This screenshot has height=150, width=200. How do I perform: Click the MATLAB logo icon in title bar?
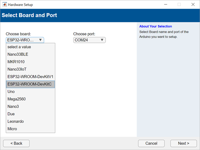coord(4,5)
